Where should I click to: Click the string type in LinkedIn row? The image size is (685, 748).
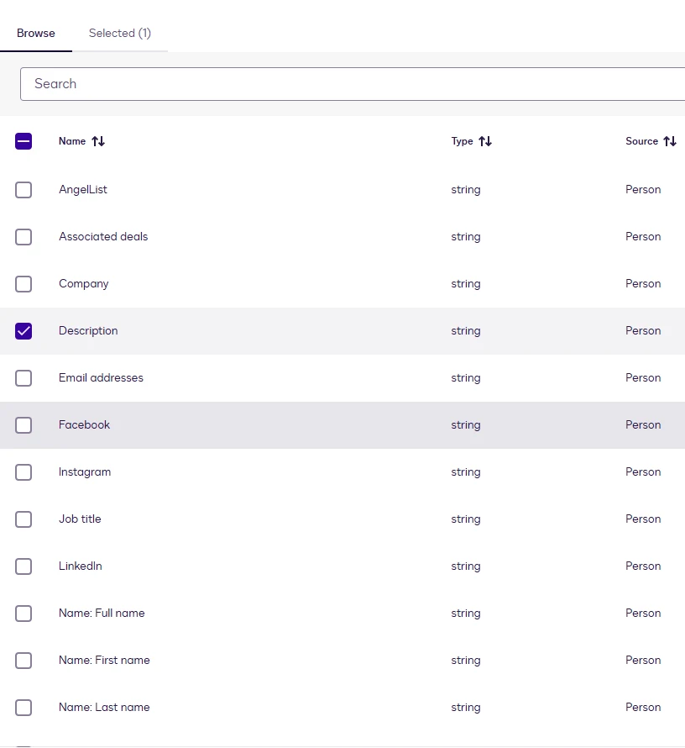466,566
